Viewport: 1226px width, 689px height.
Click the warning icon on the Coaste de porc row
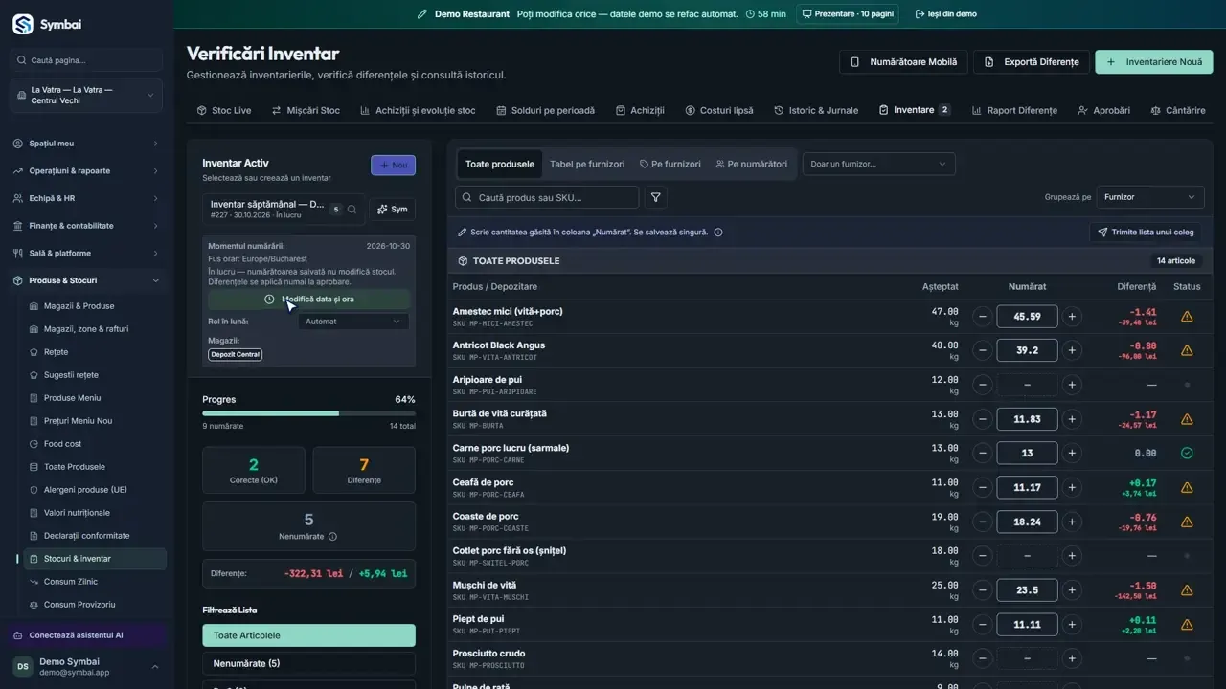[1187, 522]
